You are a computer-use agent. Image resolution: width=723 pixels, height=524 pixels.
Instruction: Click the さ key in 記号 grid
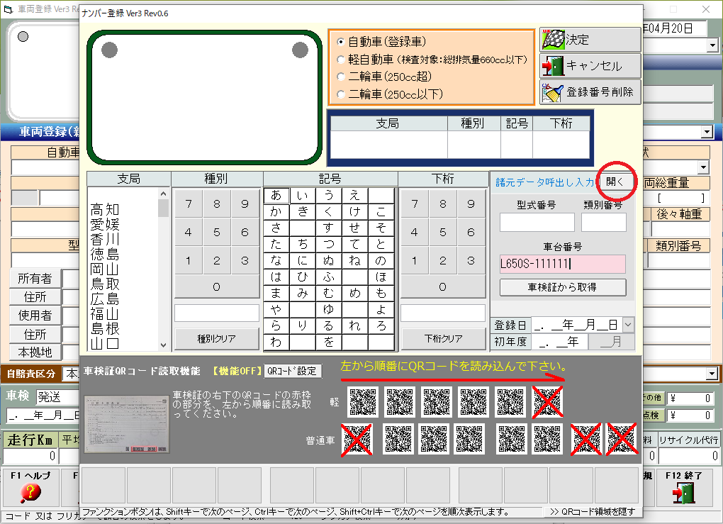(x=276, y=228)
